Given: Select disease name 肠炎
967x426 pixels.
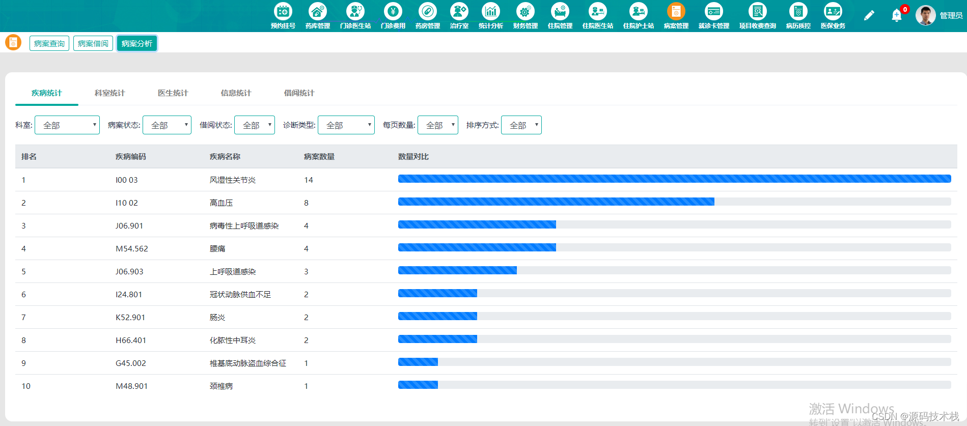Looking at the screenshot, I should pos(217,318).
